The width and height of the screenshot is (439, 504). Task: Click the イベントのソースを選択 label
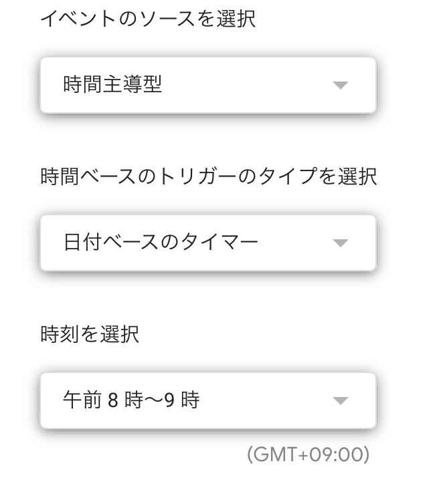pos(148,19)
